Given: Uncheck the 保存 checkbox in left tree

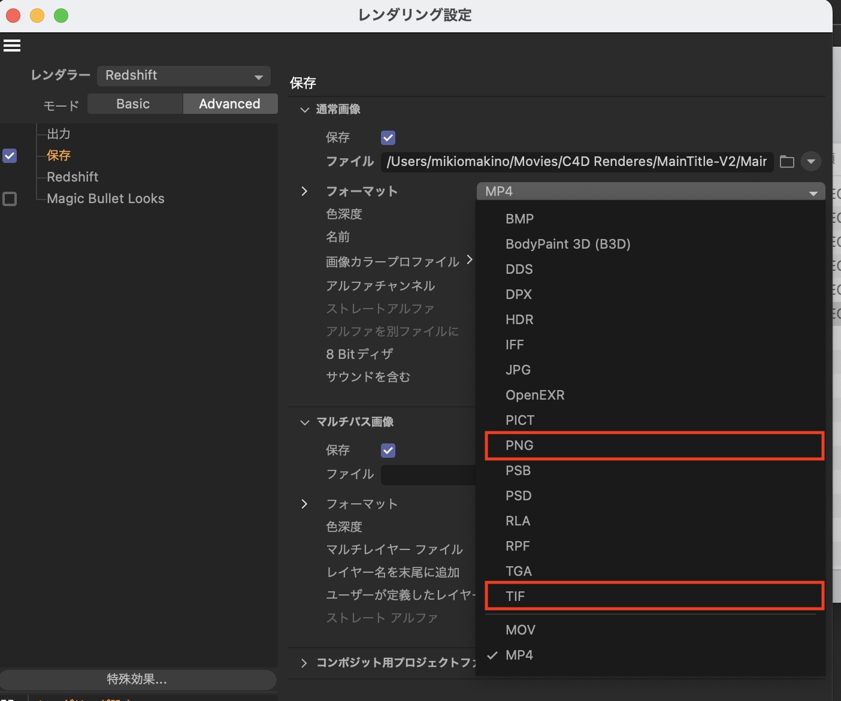Looking at the screenshot, I should 10,156.
